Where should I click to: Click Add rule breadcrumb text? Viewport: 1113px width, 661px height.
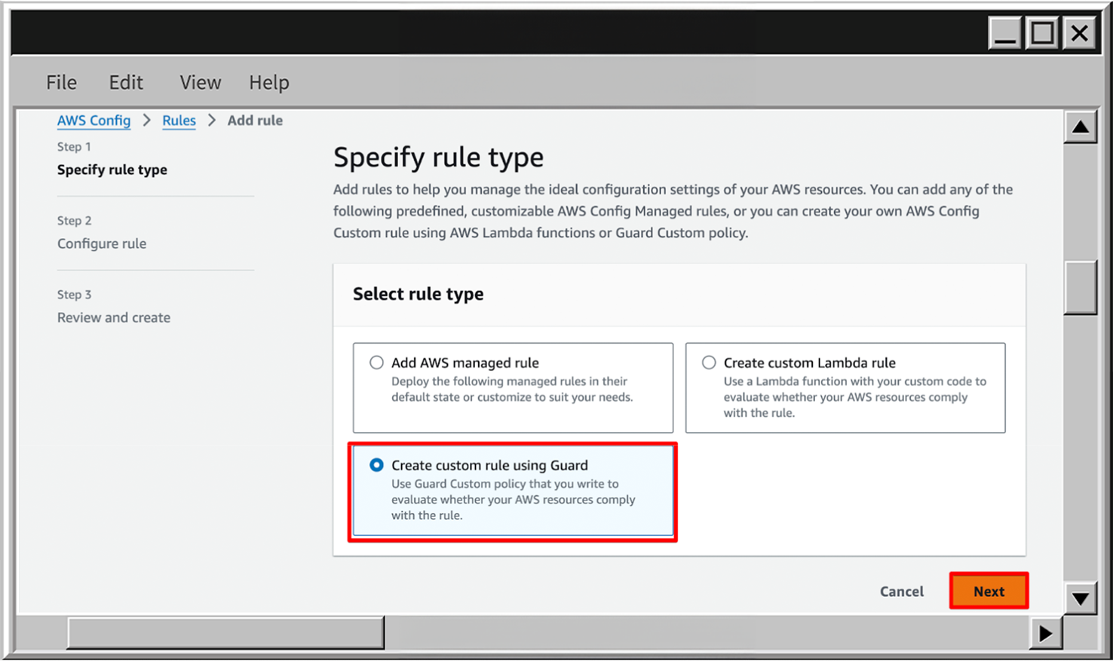(x=255, y=121)
